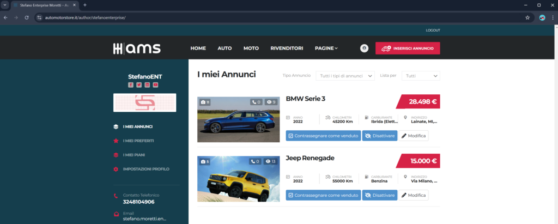558x224 pixels.
Task: Click the Lainate, MI address text
Action: tap(424, 122)
